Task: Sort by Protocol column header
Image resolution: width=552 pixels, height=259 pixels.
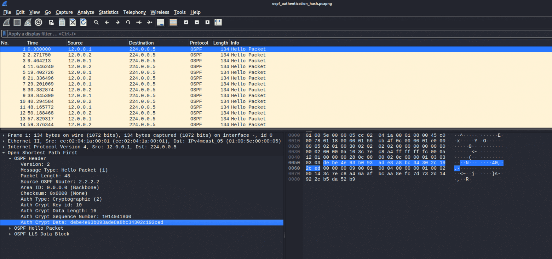Action: tap(199, 43)
